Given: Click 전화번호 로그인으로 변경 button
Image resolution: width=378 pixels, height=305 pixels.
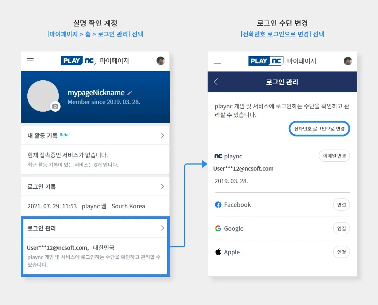Looking at the screenshot, I should point(319,129).
